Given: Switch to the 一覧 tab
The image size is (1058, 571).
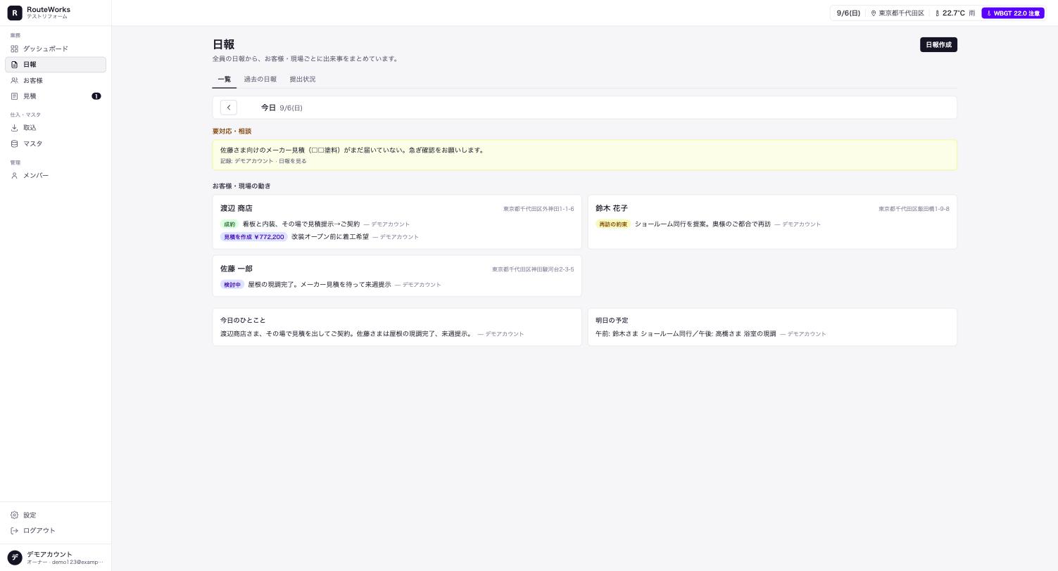Looking at the screenshot, I should click(225, 79).
